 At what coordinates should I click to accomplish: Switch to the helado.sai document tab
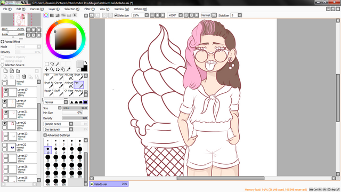click(109, 184)
